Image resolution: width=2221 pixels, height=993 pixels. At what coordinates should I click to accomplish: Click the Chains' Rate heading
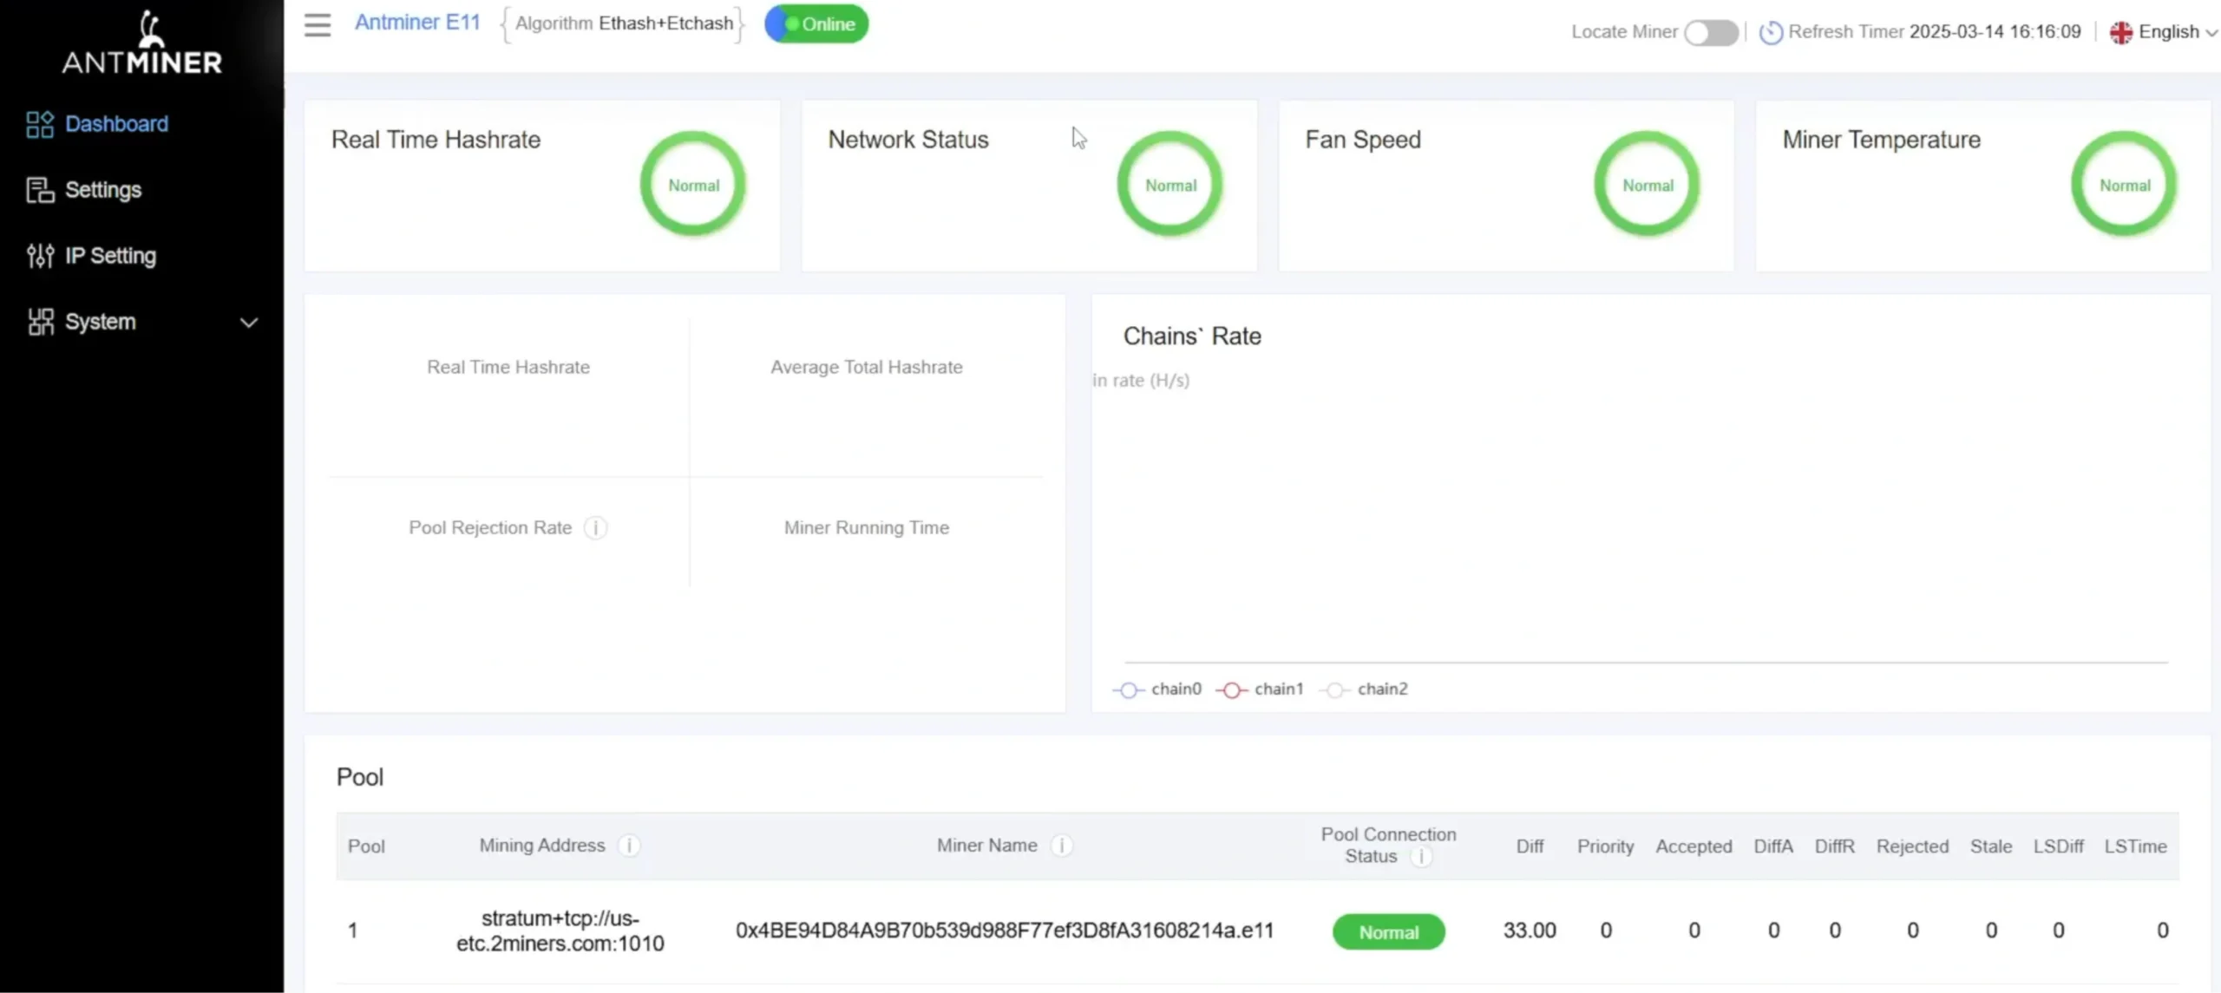tap(1192, 336)
